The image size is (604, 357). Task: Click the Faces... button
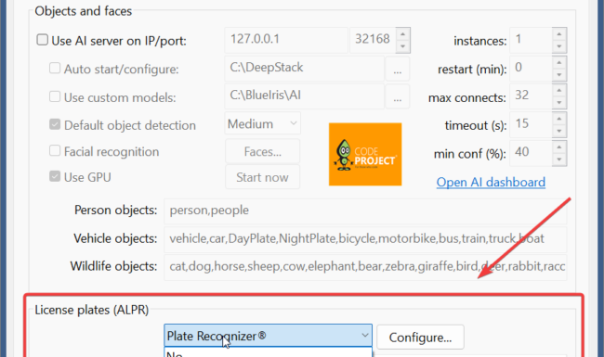point(262,152)
